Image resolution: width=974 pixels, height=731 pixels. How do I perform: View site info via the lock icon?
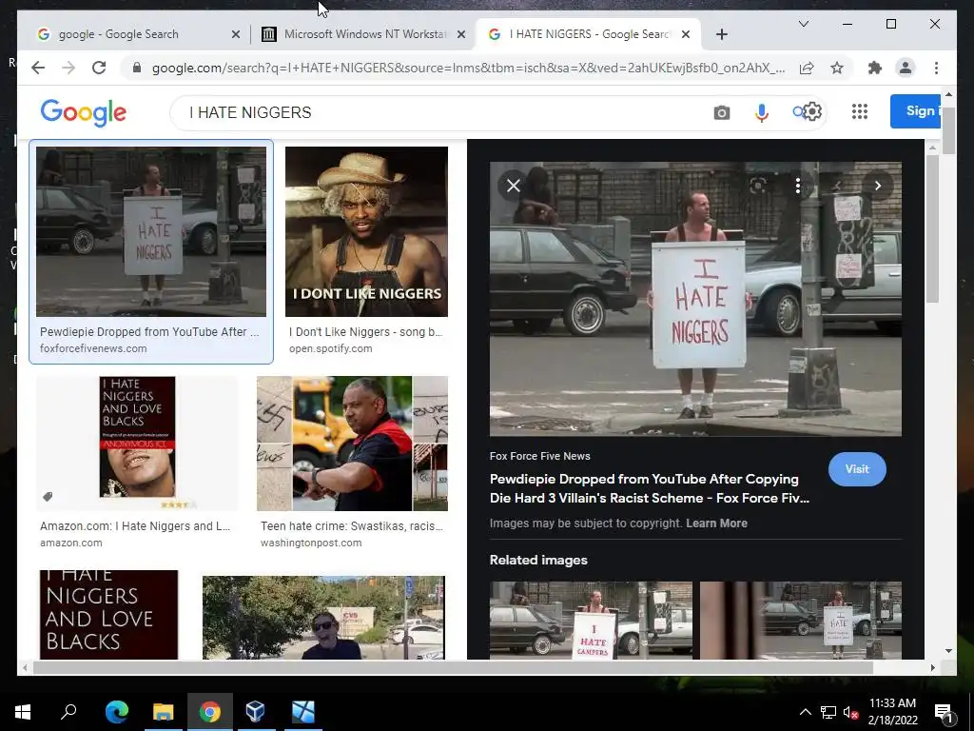137,68
